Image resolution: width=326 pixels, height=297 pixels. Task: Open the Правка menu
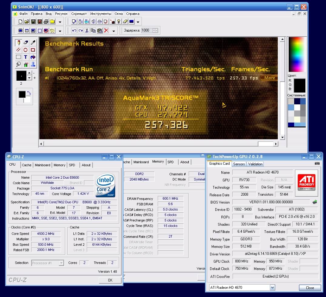pos(37,14)
